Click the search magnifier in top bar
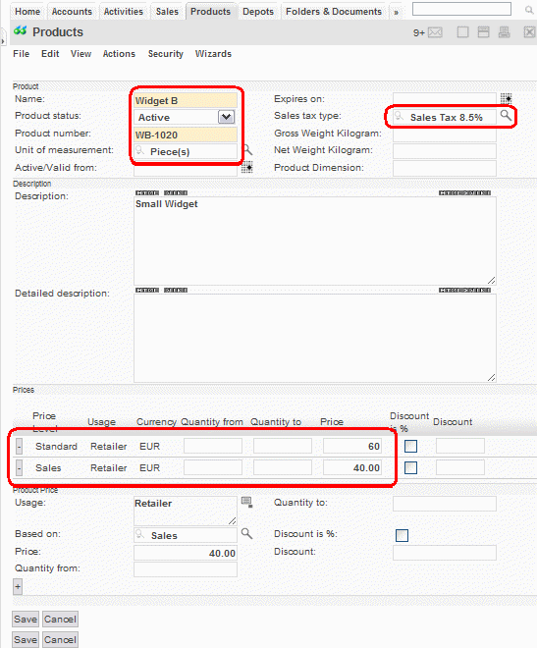This screenshot has height=648, width=537. (x=529, y=10)
